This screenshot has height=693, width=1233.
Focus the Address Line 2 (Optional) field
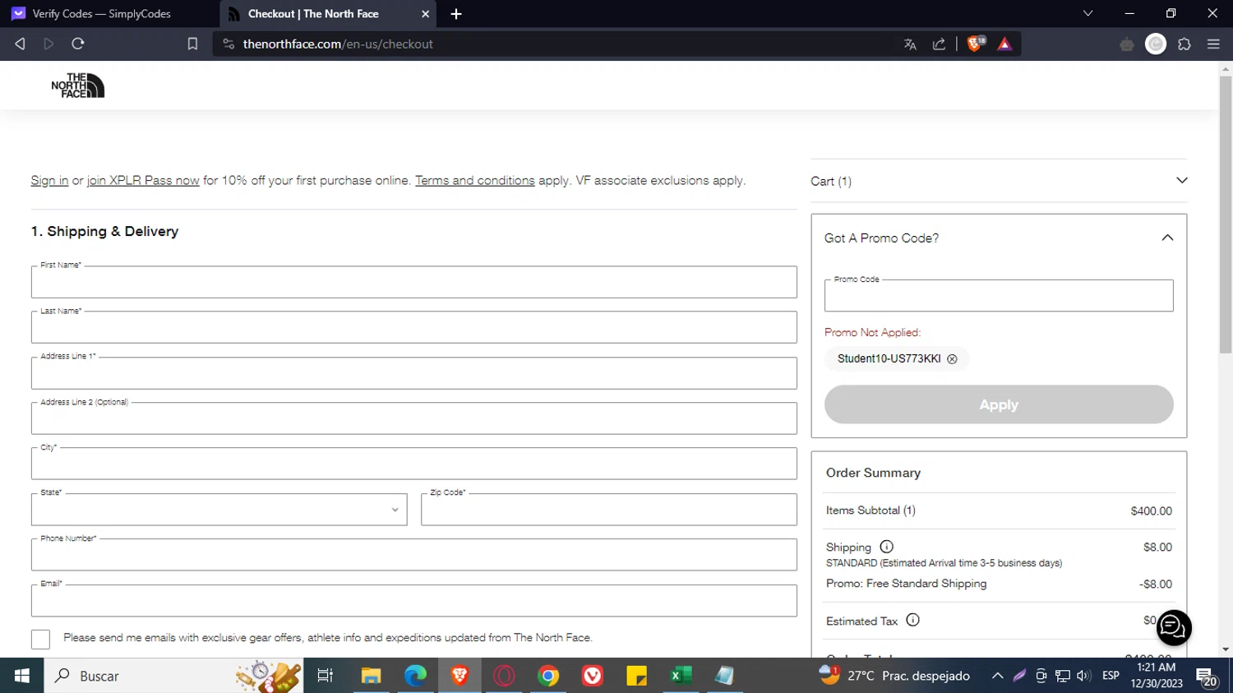tap(413, 418)
